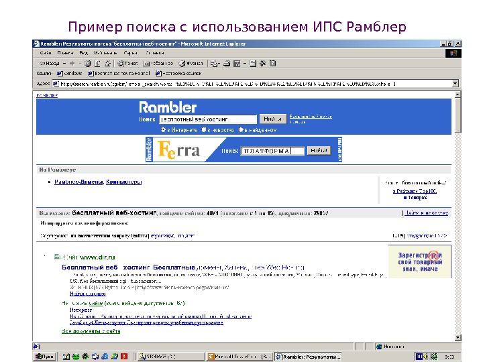Open the 'Найти похожие' link under dir.ru
Screen dimensions: 483x362
pos(87,294)
